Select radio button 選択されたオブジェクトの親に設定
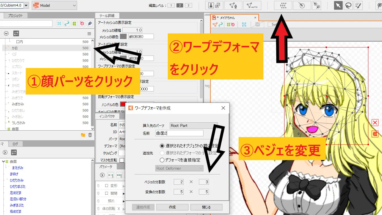 [162, 146]
